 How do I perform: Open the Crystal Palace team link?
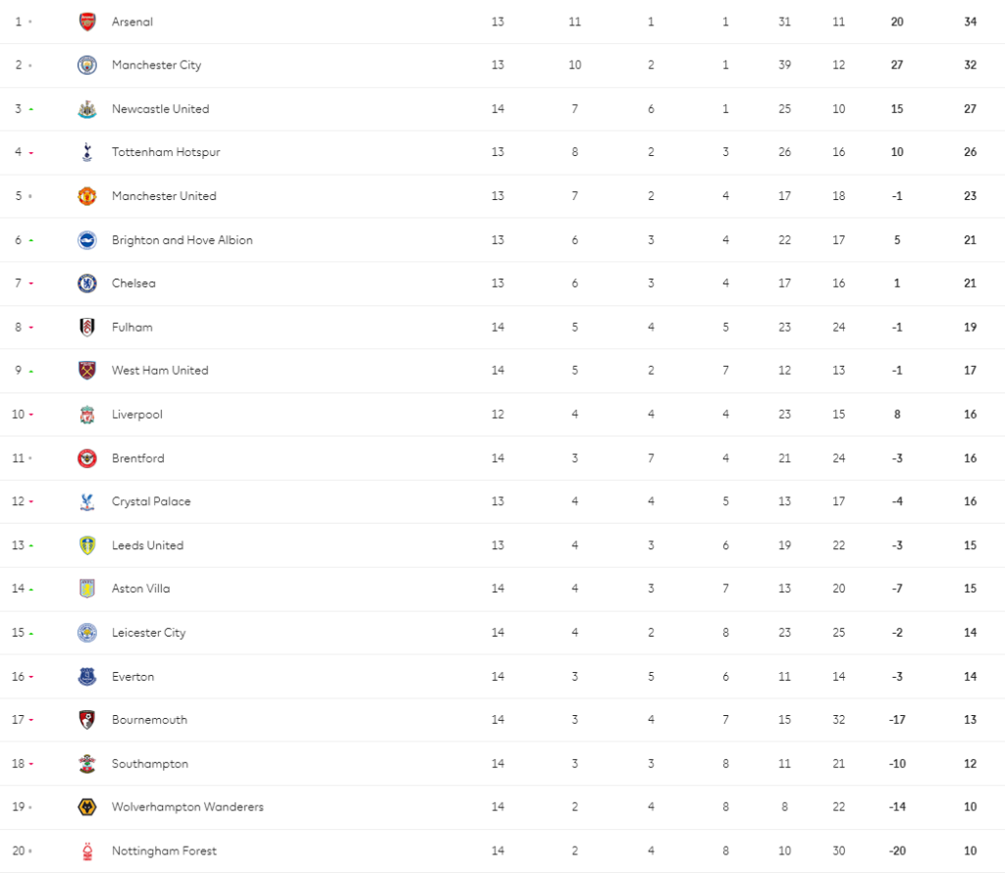pos(151,501)
